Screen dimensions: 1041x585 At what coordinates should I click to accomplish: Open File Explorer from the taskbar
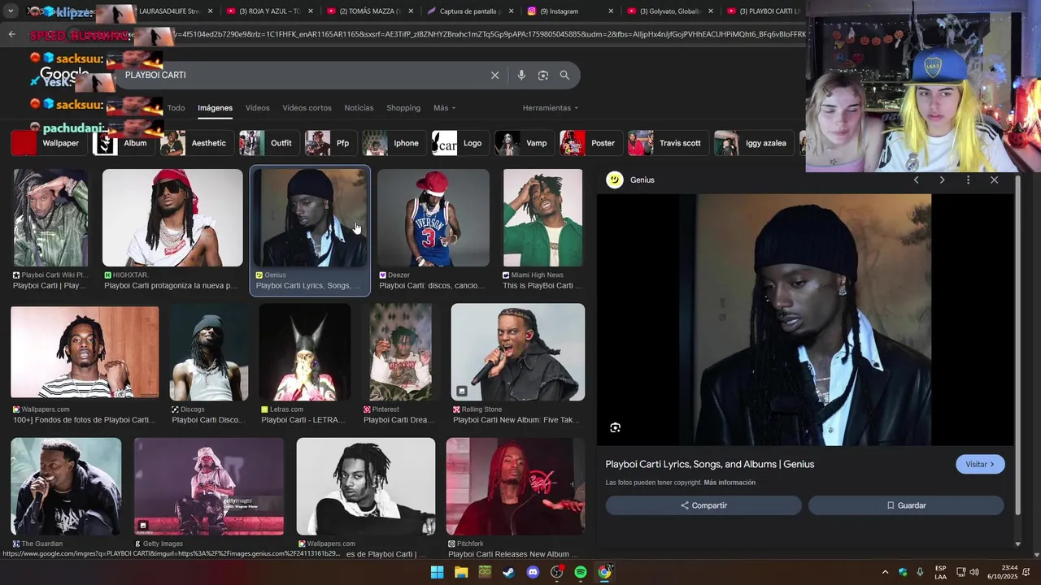[x=461, y=572]
